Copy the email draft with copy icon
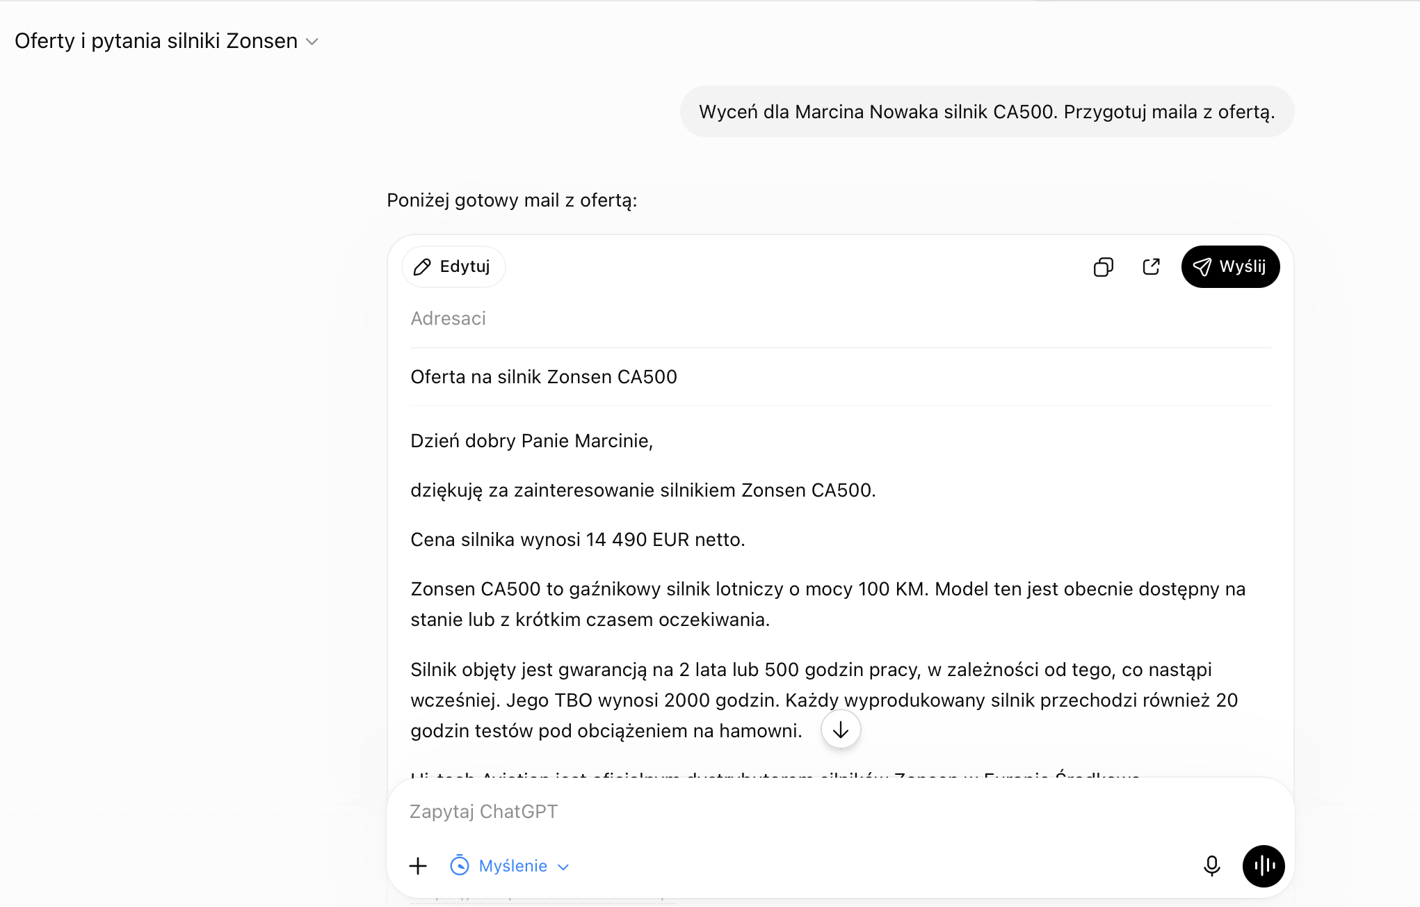Viewport: 1420px width, 907px height. pyautogui.click(x=1103, y=267)
